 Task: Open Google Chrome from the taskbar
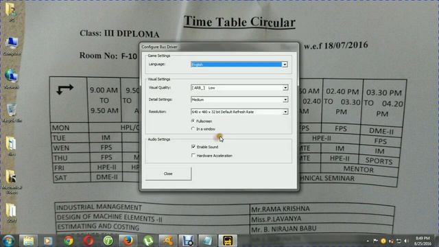pyautogui.click(x=68, y=241)
